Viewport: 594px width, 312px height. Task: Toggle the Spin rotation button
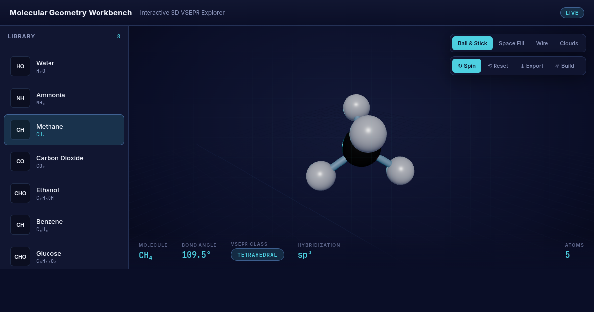(467, 66)
